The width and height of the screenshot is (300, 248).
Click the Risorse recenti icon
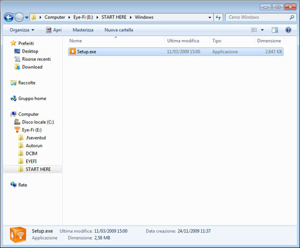coord(17,59)
